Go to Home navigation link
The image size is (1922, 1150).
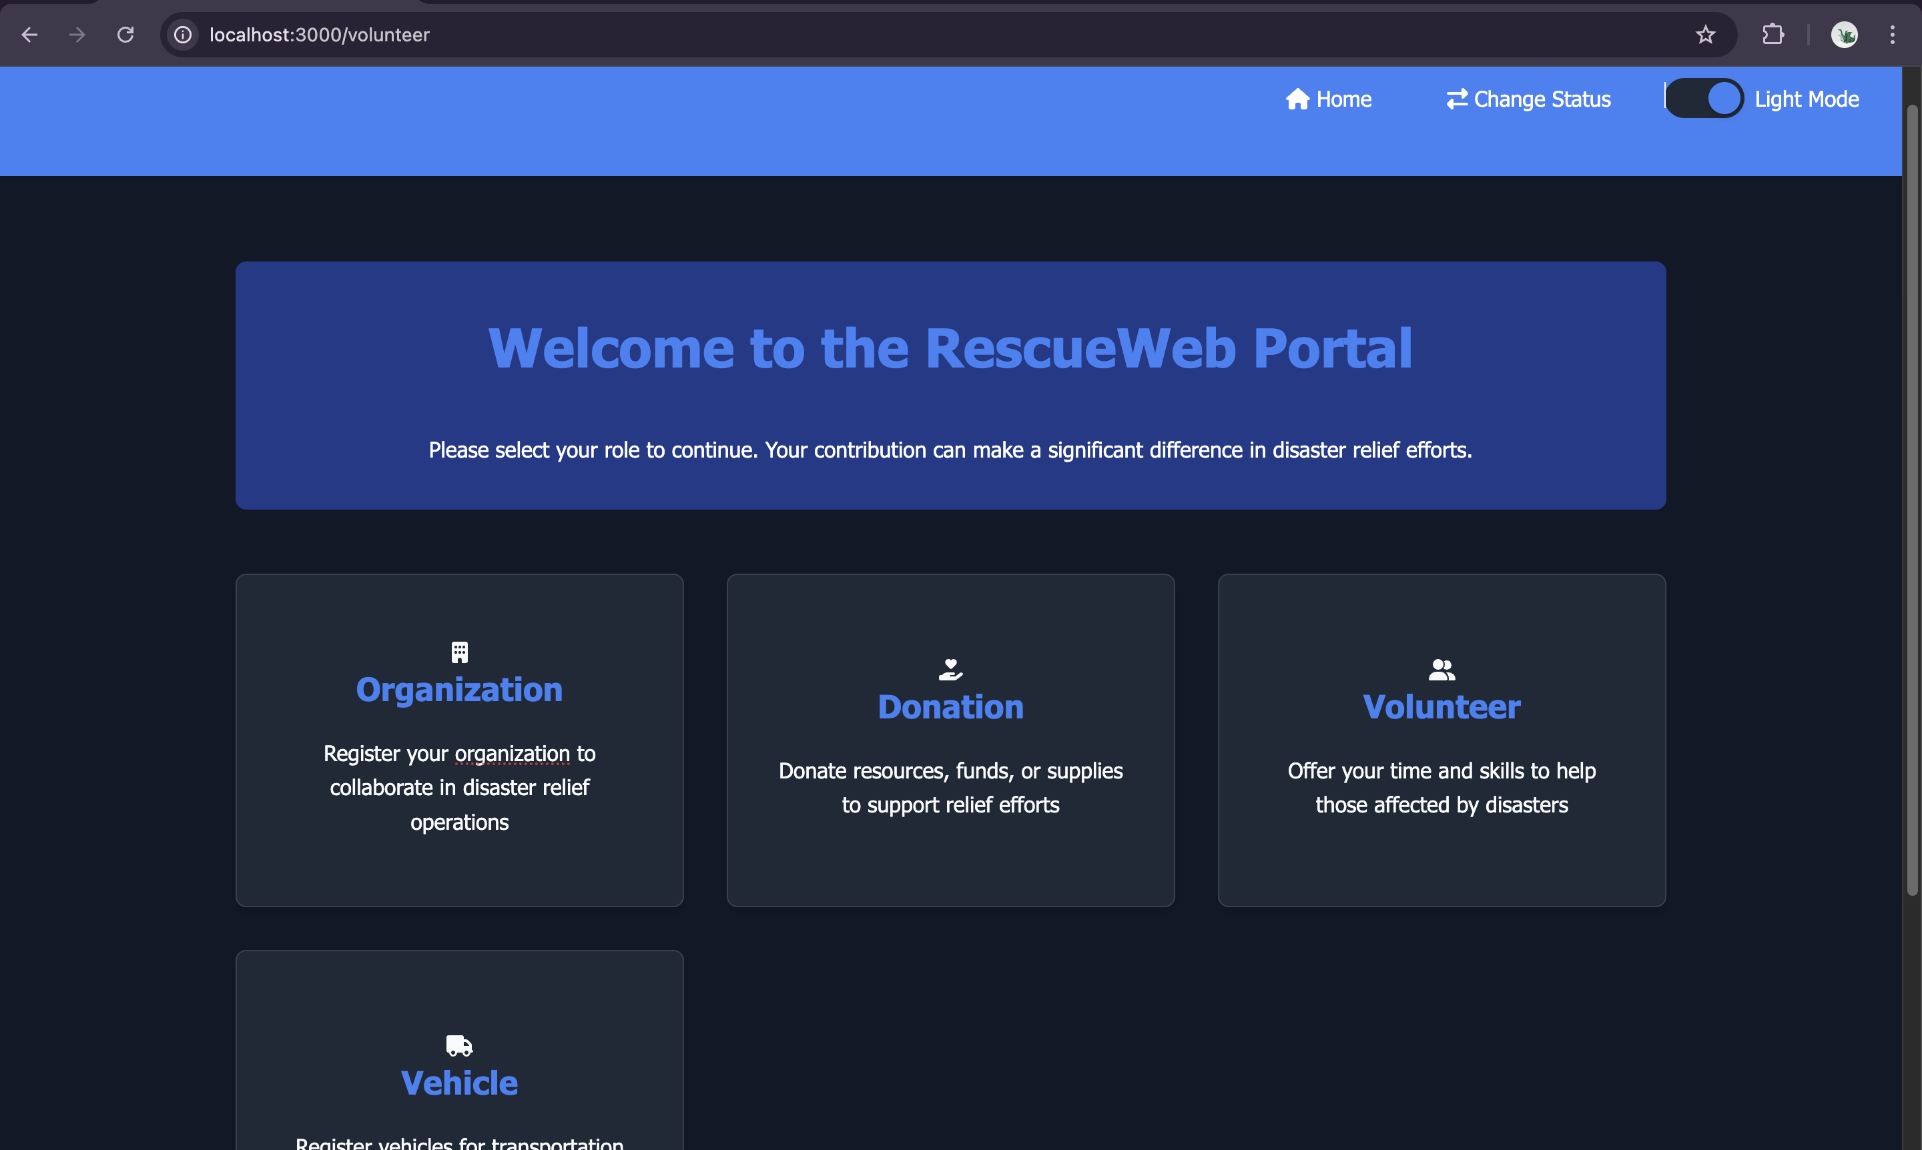pyautogui.click(x=1343, y=99)
